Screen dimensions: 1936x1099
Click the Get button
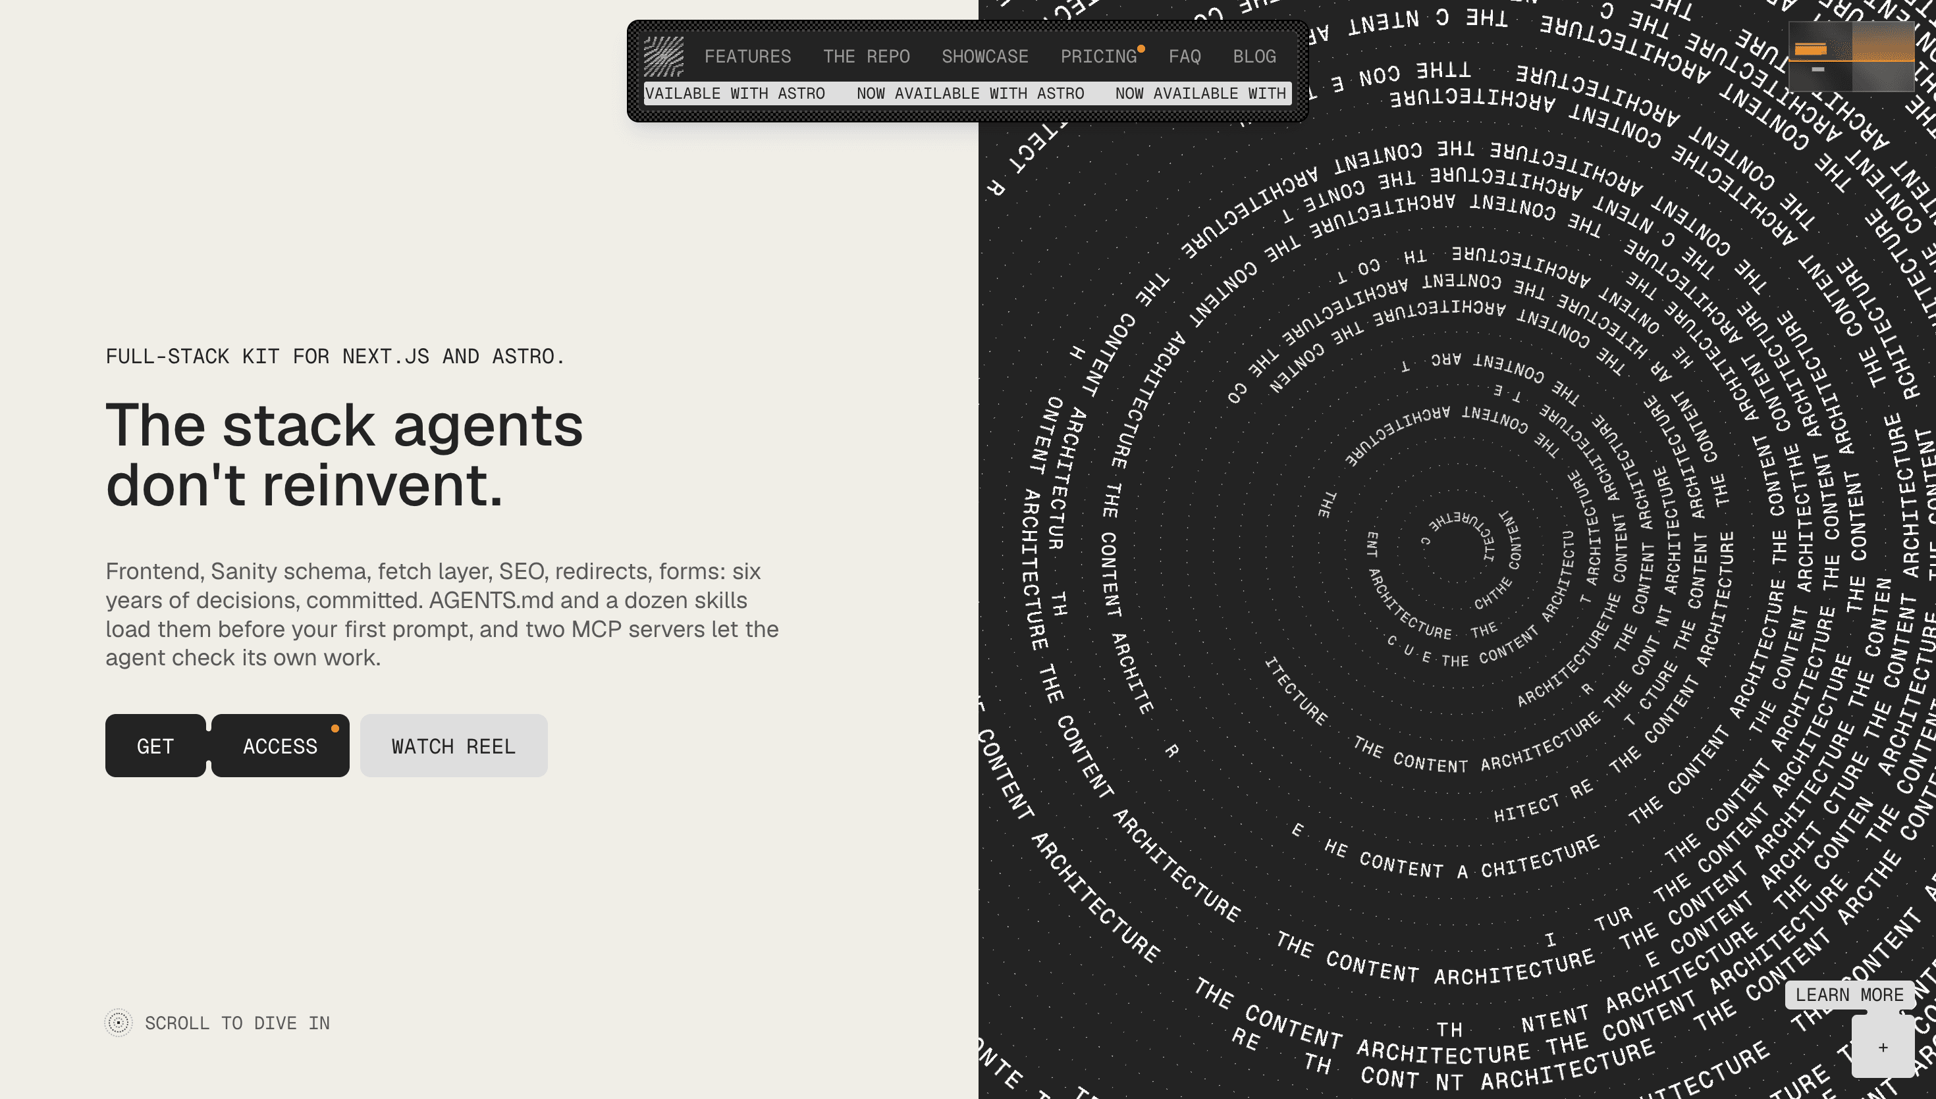click(155, 746)
